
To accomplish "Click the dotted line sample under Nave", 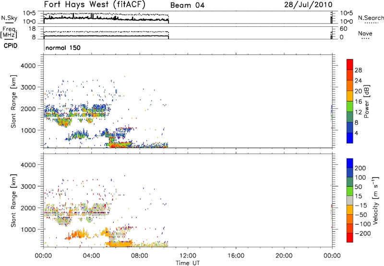I will click(x=365, y=38).
